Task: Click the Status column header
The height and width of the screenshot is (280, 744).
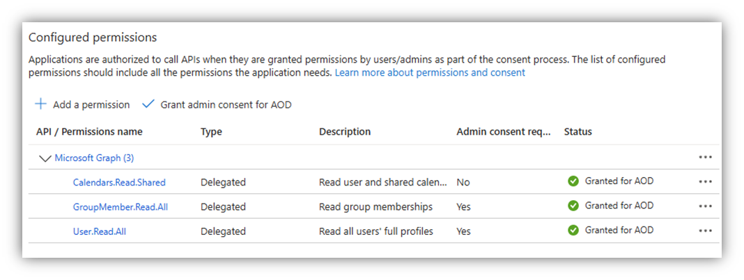Action: 578,131
